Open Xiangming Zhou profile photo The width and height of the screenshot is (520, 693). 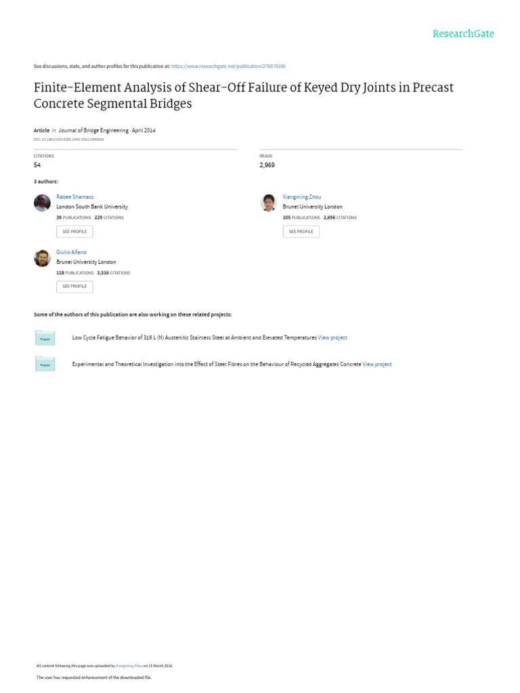pyautogui.click(x=268, y=203)
